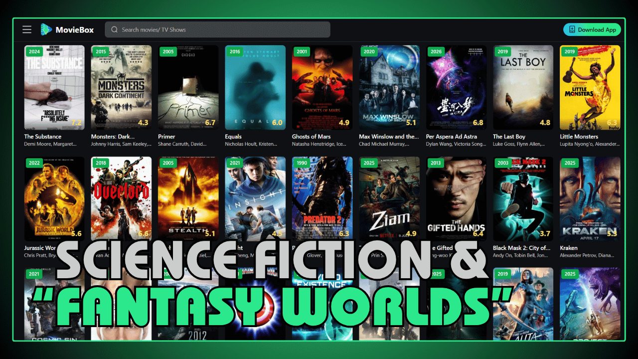This screenshot has width=638, height=359.
Task: Open the Ziam movie poster
Action: (x=389, y=198)
